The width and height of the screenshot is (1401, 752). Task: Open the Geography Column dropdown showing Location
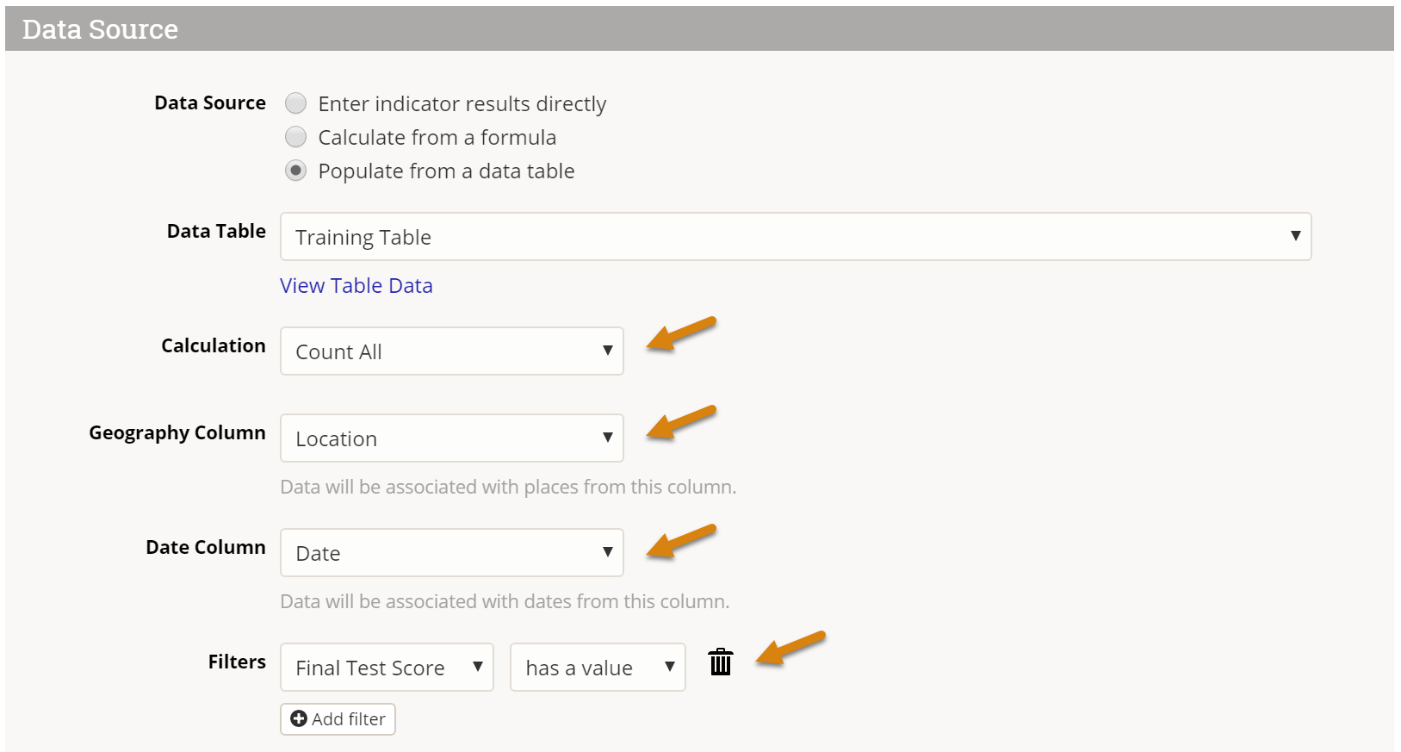click(451, 438)
